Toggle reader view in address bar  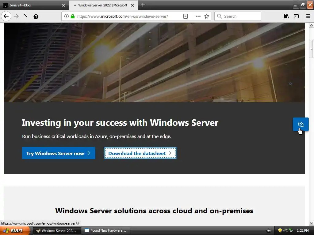[x=186, y=16]
